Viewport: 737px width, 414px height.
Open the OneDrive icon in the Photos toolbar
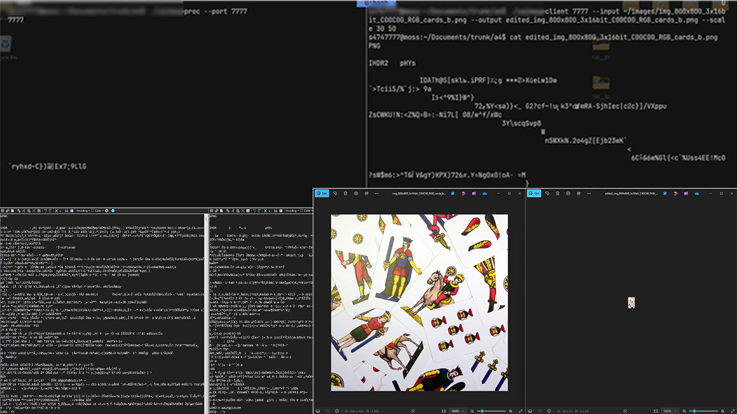(x=485, y=193)
